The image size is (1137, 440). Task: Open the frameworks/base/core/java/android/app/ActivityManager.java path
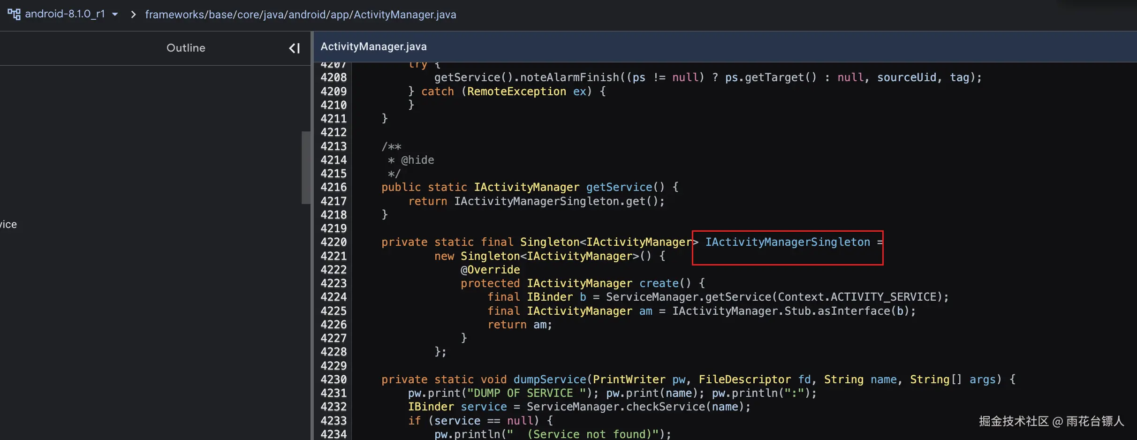tap(301, 15)
